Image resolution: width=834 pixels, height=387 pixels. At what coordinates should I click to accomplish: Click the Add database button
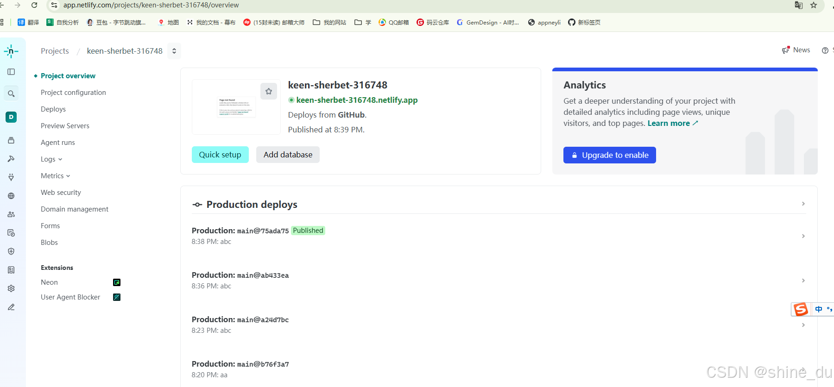pyautogui.click(x=288, y=155)
